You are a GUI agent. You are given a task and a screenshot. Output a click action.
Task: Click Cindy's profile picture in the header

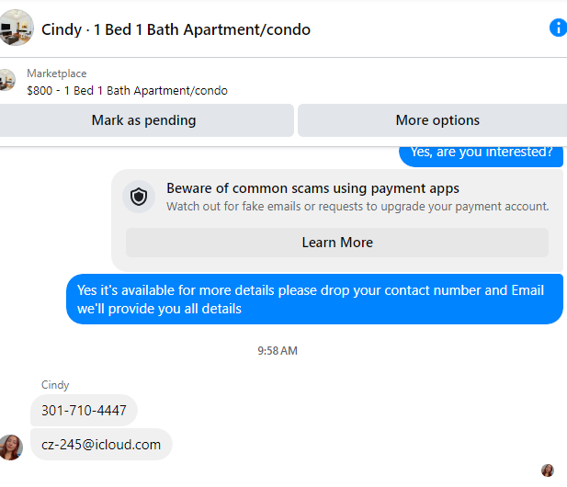click(x=17, y=28)
